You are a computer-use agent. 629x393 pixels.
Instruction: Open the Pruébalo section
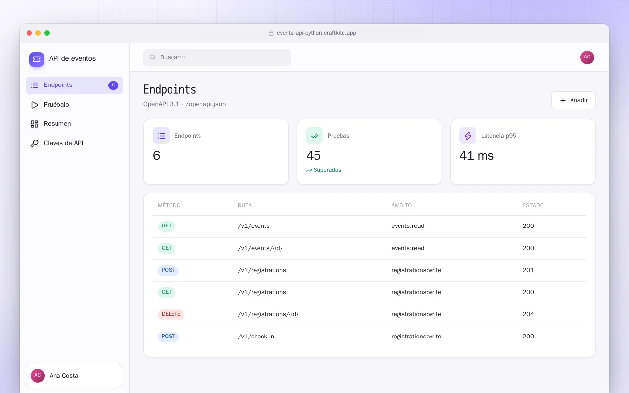click(74, 105)
